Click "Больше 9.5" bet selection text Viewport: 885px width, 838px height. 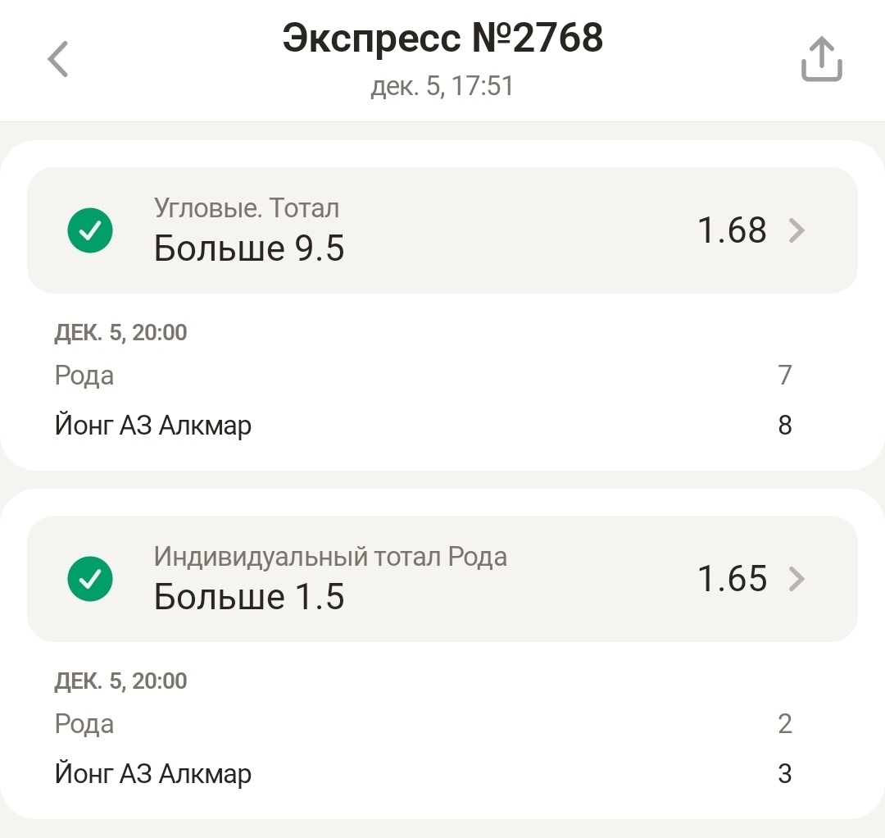(249, 248)
